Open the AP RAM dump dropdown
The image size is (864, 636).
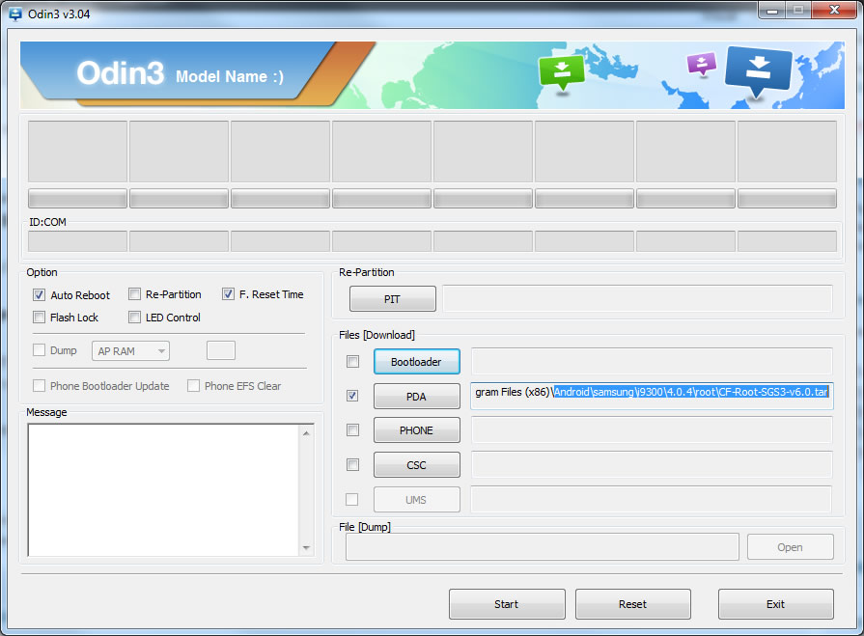(x=130, y=350)
